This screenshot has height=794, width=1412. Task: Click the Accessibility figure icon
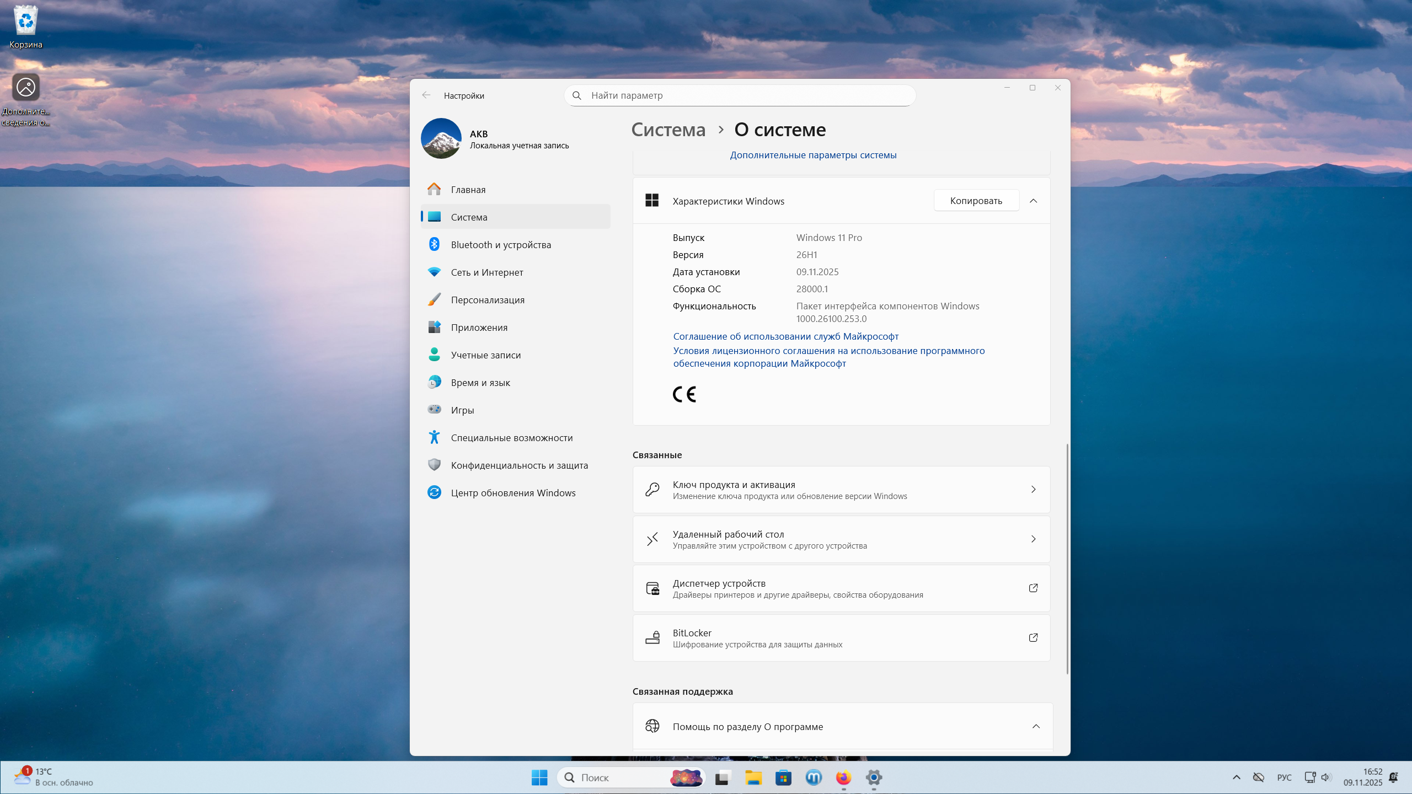click(434, 437)
